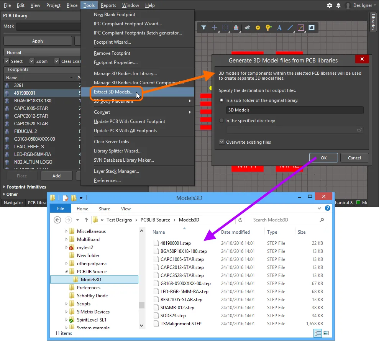This screenshot has width=379, height=341.
Task: Switch to Navigator panel tab
Action: coord(13,203)
